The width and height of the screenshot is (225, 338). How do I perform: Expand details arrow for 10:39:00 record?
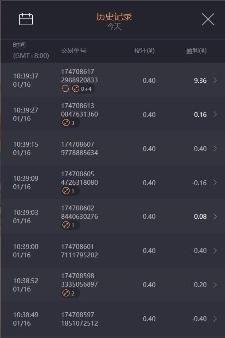click(215, 250)
